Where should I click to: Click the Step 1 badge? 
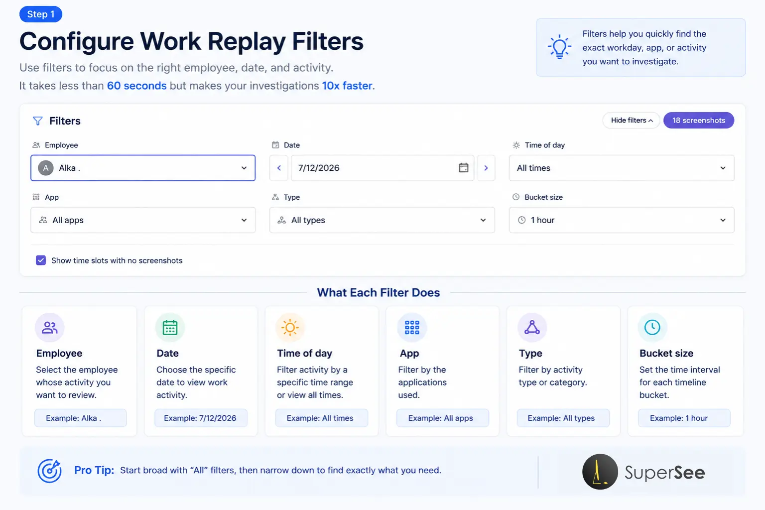click(x=41, y=14)
